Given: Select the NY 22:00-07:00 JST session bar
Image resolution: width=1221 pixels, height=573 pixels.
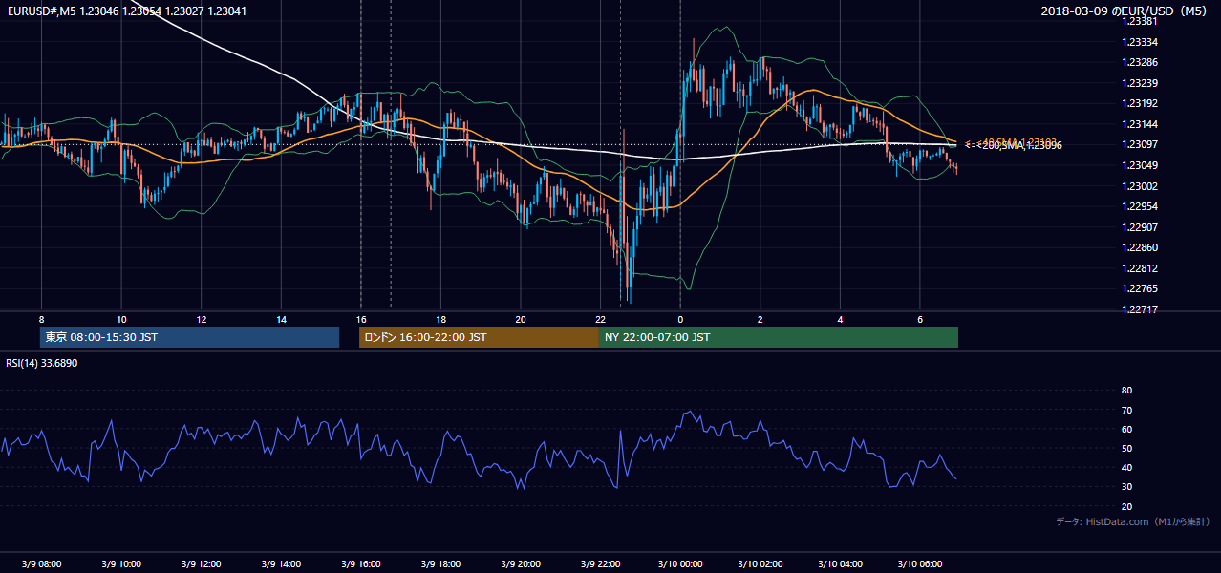Looking at the screenshot, I should pos(779,337).
